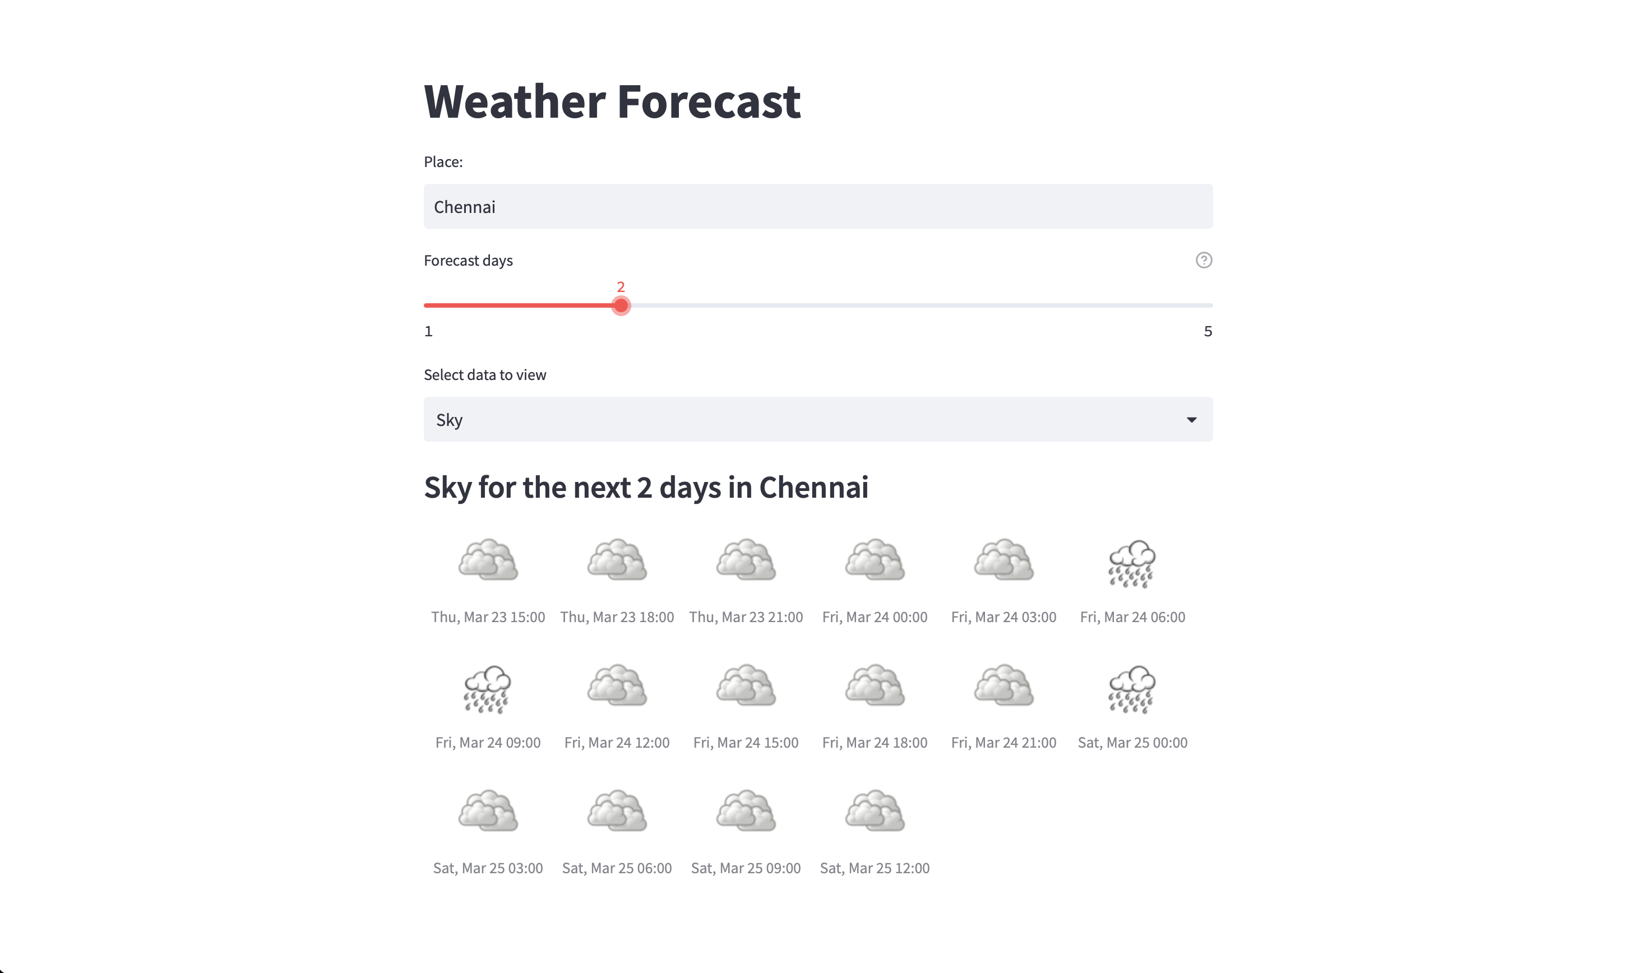
Task: Click the dropdown arrow on the Sky selector
Action: pyautogui.click(x=1192, y=419)
